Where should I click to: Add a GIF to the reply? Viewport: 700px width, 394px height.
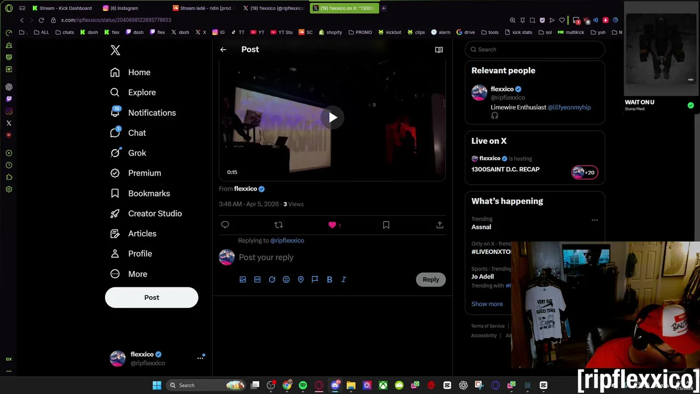click(257, 280)
